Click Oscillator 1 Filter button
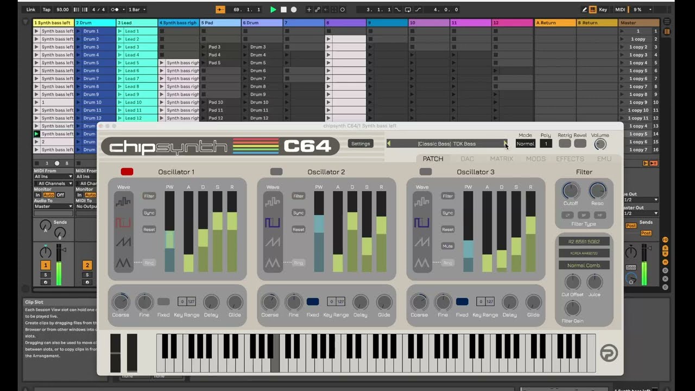695x391 pixels. click(149, 196)
